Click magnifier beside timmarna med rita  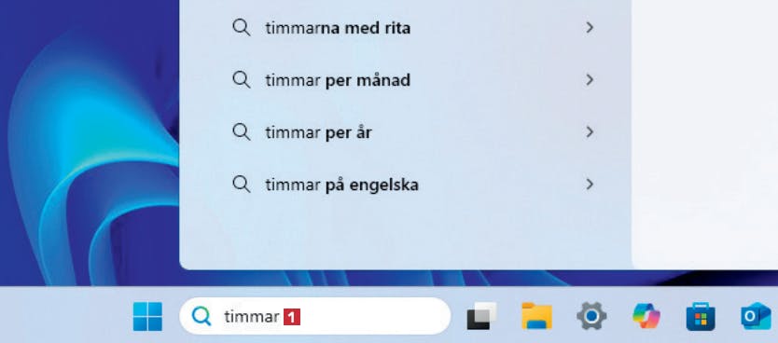241,28
